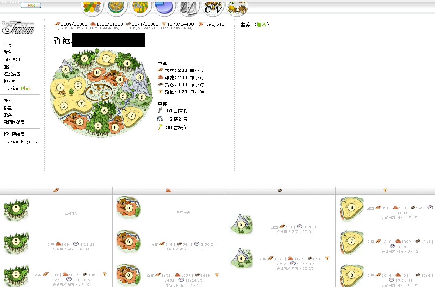Open the statistics pie chart icon

(x=165, y=7)
